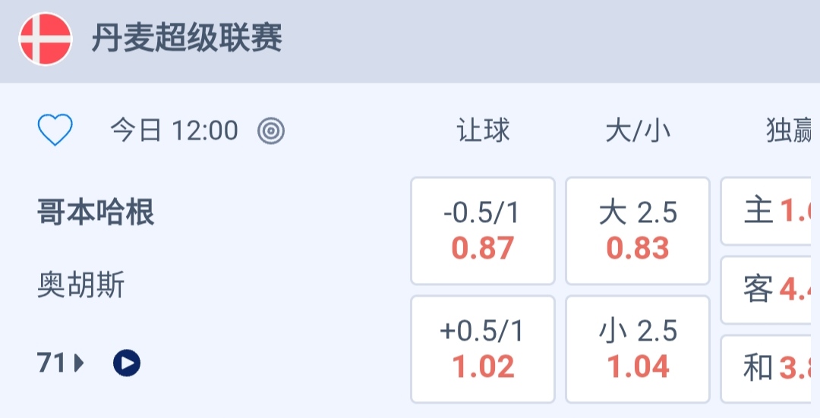This screenshot has height=418, width=820.
Task: Favorite the match with the heart icon
Action: point(55,130)
